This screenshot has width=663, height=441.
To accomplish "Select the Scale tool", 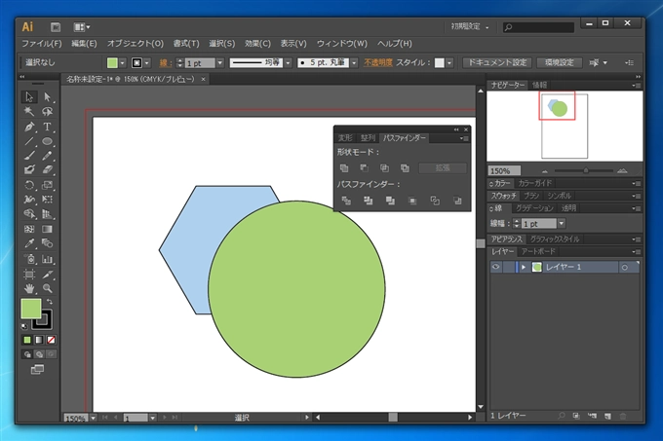I will [47, 185].
